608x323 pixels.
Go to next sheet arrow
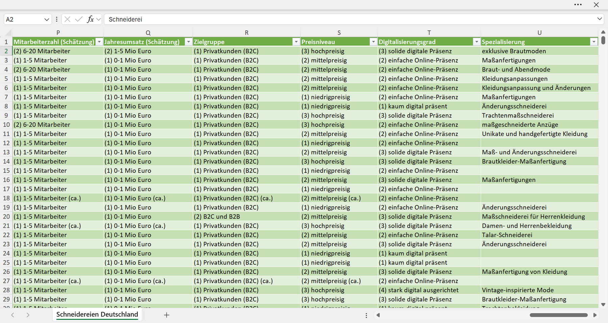(28, 315)
